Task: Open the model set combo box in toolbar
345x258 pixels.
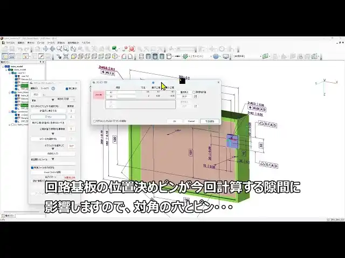Action: [201, 56]
